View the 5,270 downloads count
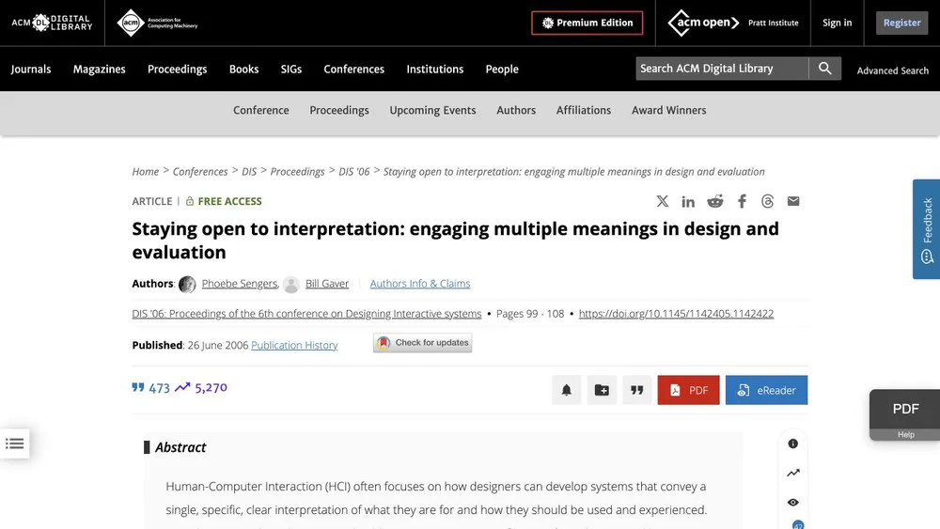The height and width of the screenshot is (529, 940). click(201, 388)
